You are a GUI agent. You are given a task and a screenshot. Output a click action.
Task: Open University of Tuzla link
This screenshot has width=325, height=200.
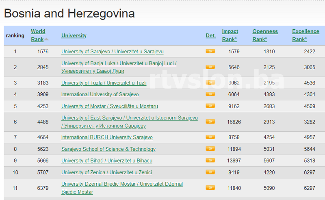(x=104, y=83)
